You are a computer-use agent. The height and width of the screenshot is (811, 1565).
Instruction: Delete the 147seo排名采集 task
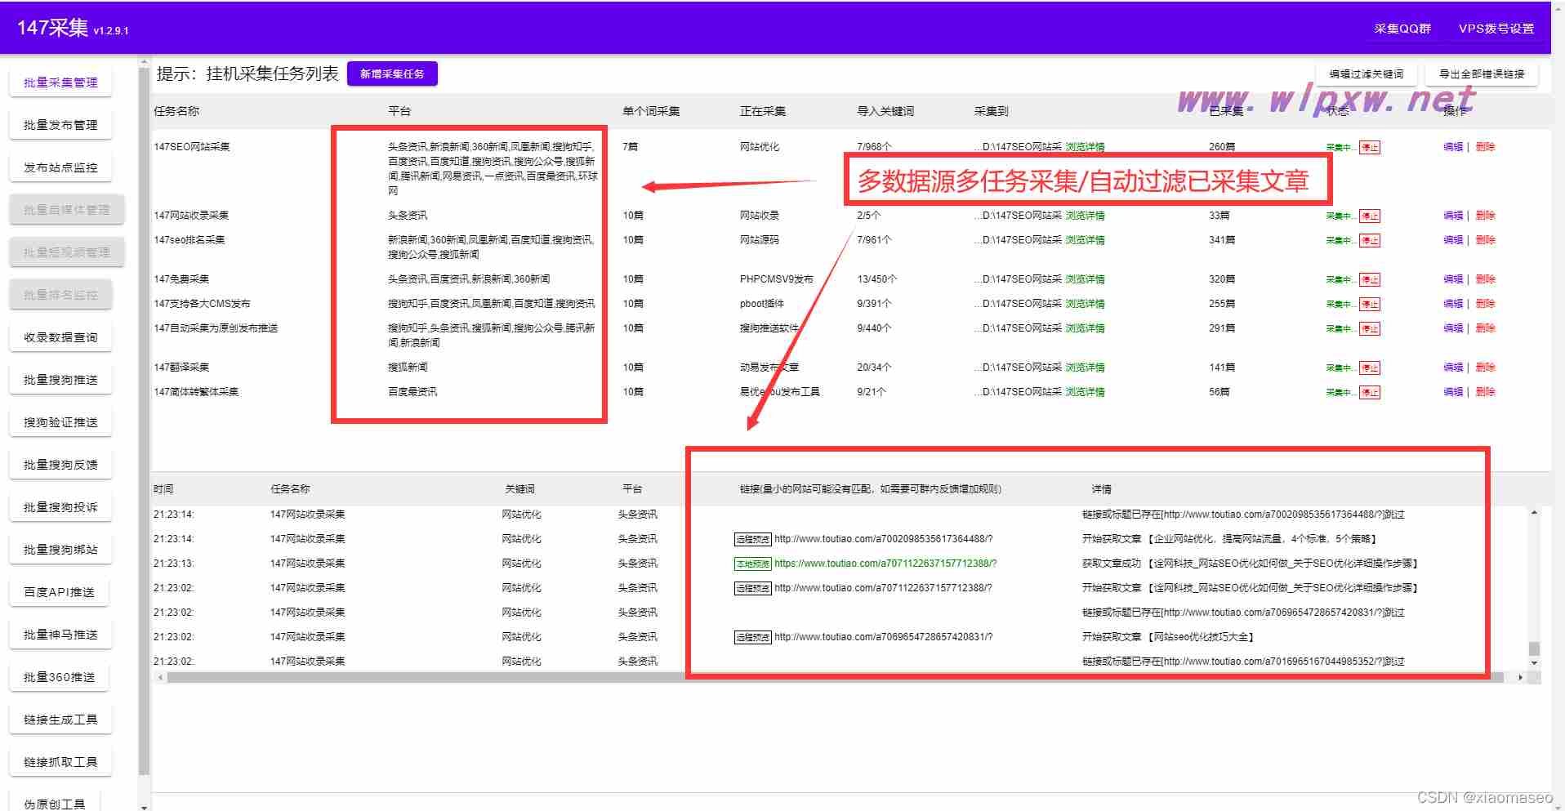[1485, 240]
